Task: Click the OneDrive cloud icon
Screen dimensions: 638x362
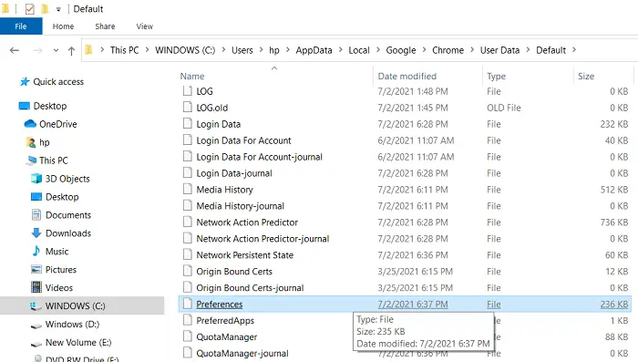Action: pyautogui.click(x=30, y=124)
